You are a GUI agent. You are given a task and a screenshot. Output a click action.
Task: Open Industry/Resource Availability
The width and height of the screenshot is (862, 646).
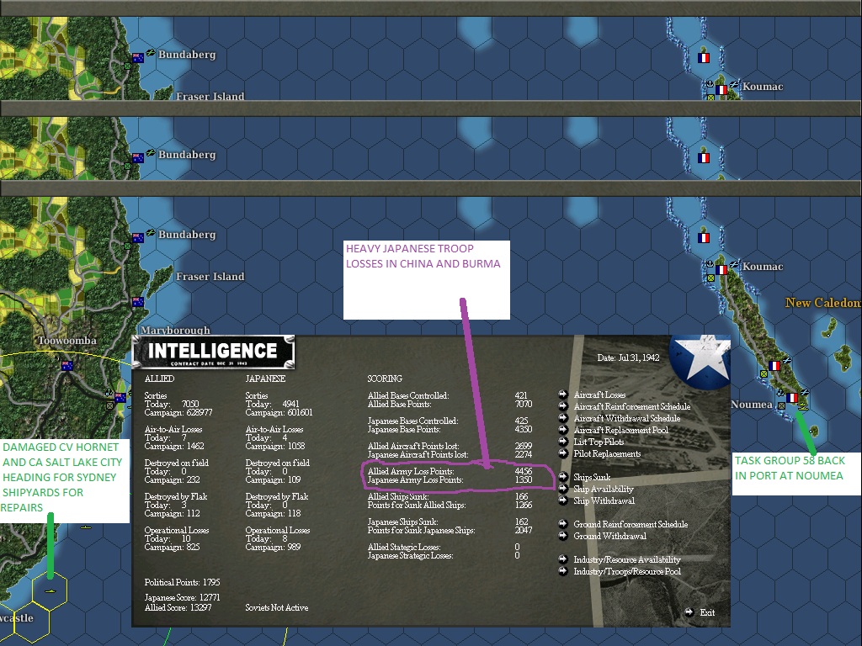pyautogui.click(x=626, y=559)
